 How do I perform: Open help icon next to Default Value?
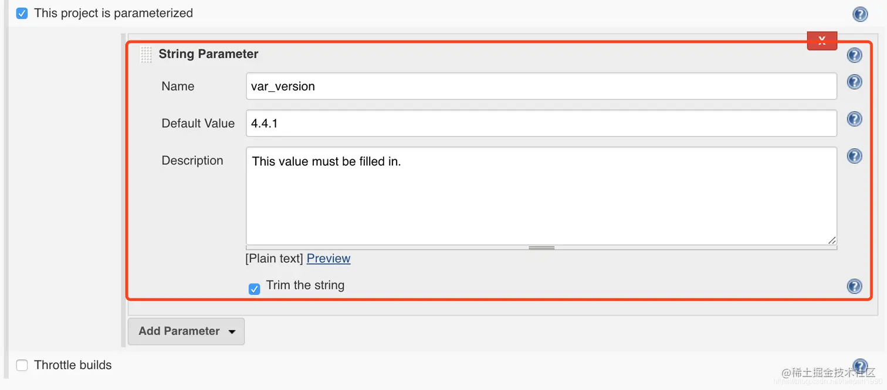tap(855, 119)
